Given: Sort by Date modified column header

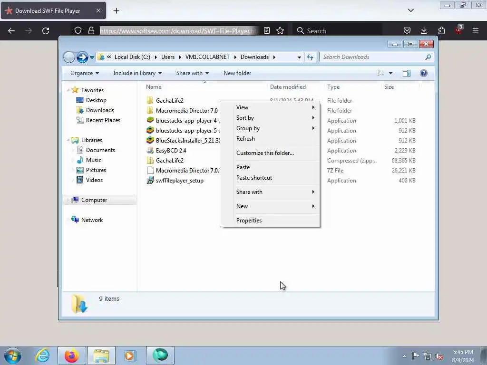Looking at the screenshot, I should point(296,87).
